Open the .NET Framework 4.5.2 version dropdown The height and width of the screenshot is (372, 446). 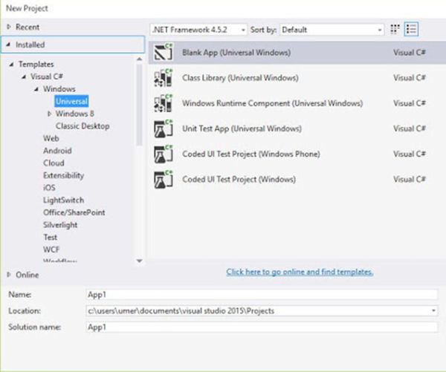tap(198, 30)
